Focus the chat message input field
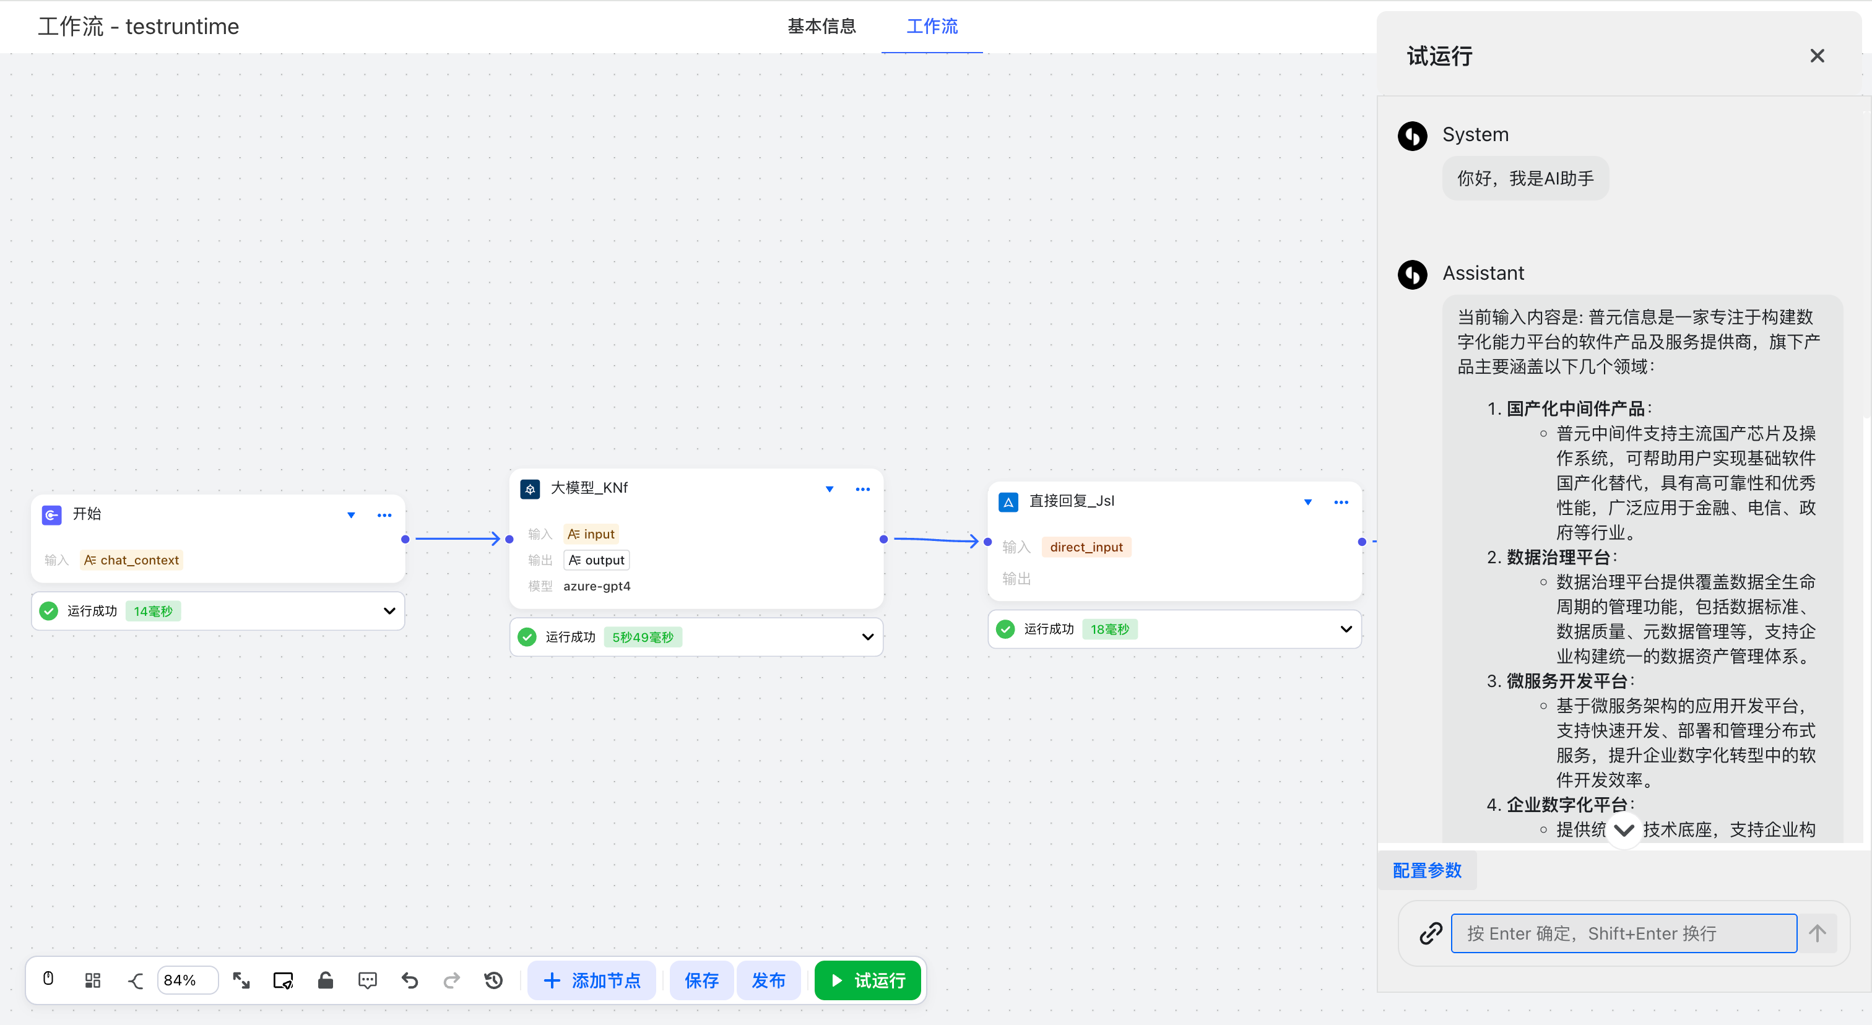 pos(1624,933)
